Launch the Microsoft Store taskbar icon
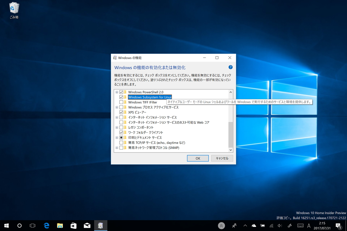 (x=73, y=225)
